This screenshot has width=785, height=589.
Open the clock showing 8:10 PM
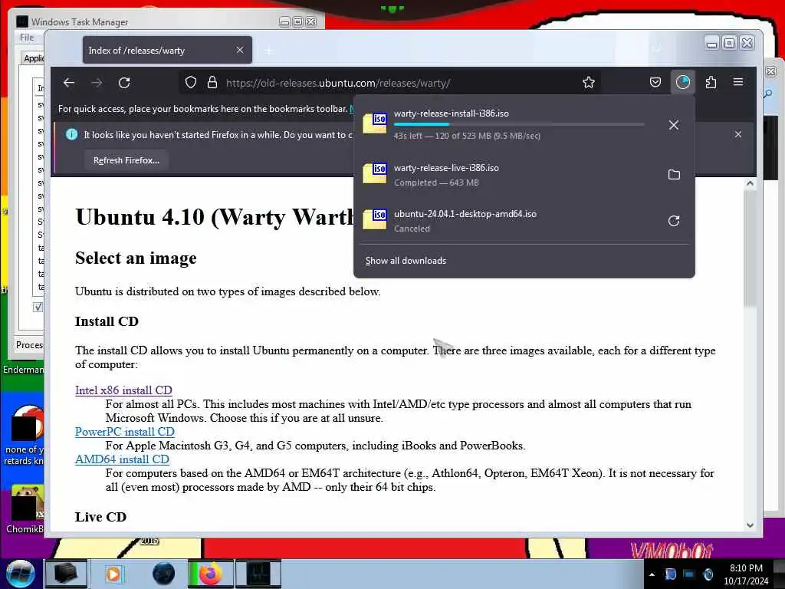[x=746, y=574]
